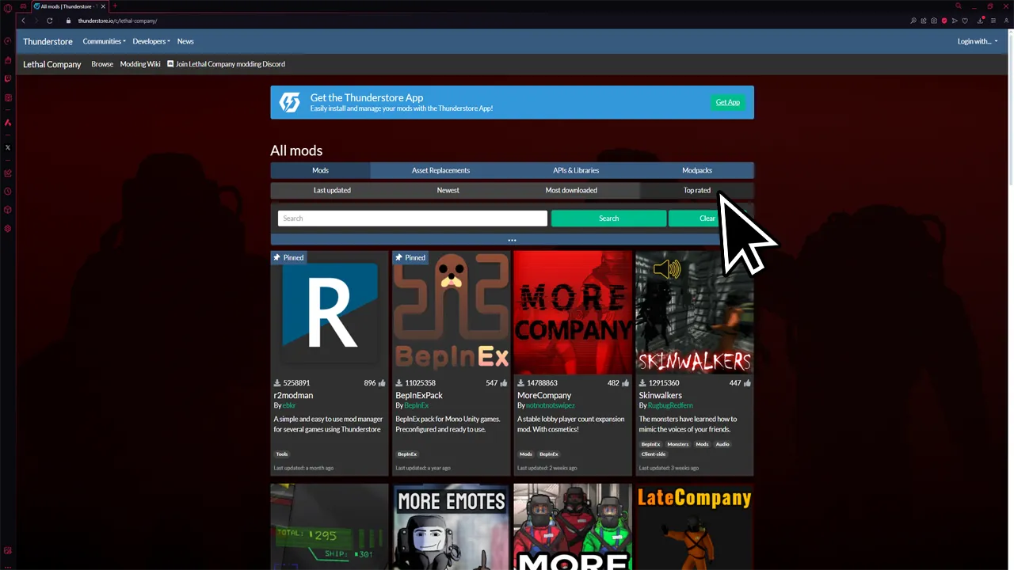Click the Client-side tag on Skinwalkers card
The height and width of the screenshot is (570, 1014).
[x=654, y=454]
